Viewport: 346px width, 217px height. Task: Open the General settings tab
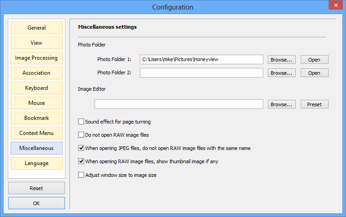[37, 28]
